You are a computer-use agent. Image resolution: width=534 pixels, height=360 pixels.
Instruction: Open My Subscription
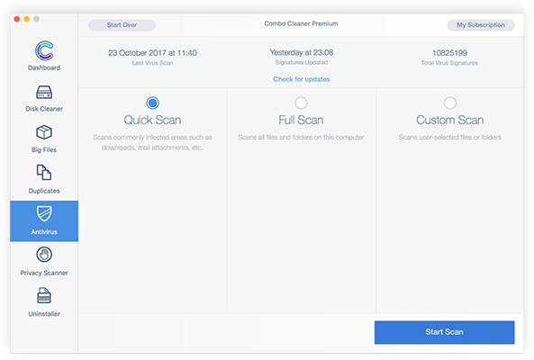click(x=481, y=25)
